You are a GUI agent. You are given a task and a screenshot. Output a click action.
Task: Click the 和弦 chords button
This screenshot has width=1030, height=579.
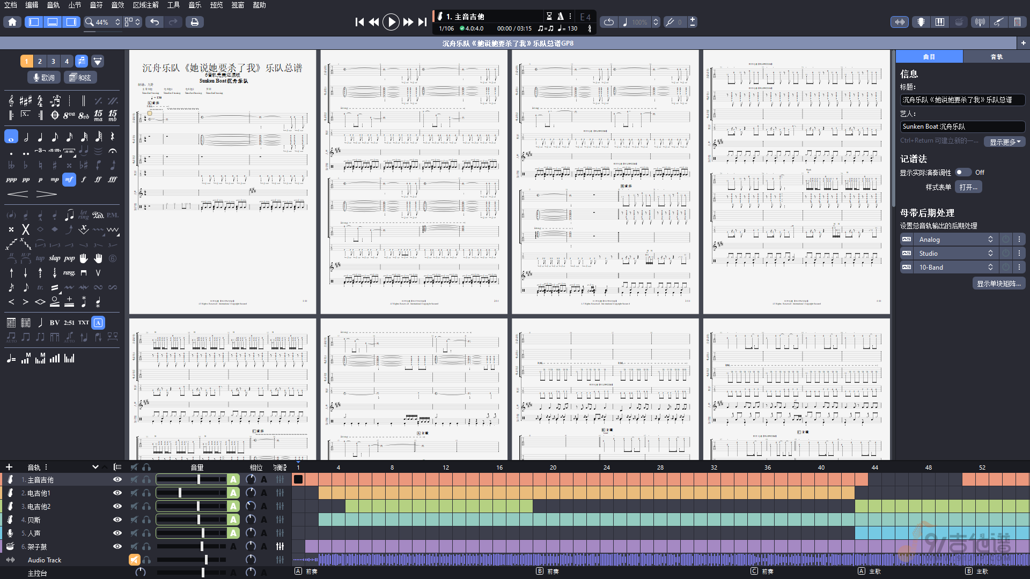click(x=80, y=78)
